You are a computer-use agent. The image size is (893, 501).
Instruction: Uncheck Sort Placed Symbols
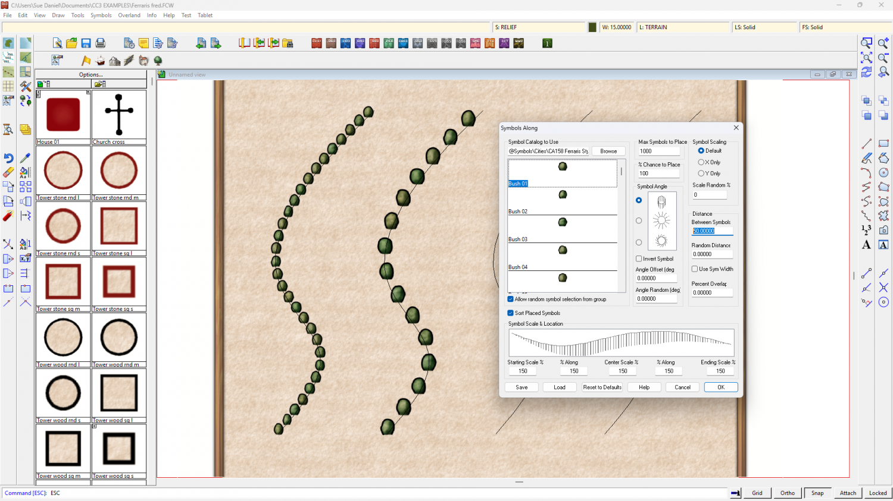510,313
